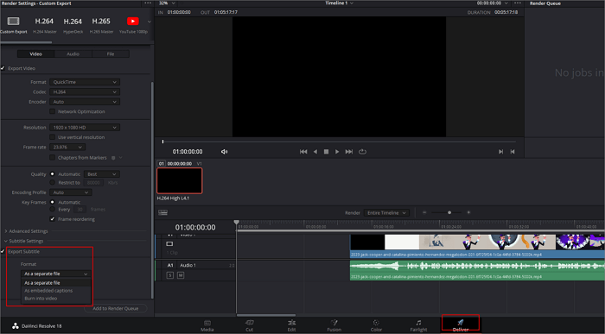605x334 pixels.
Task: Open the quality Best dropdown
Action: tap(102, 174)
